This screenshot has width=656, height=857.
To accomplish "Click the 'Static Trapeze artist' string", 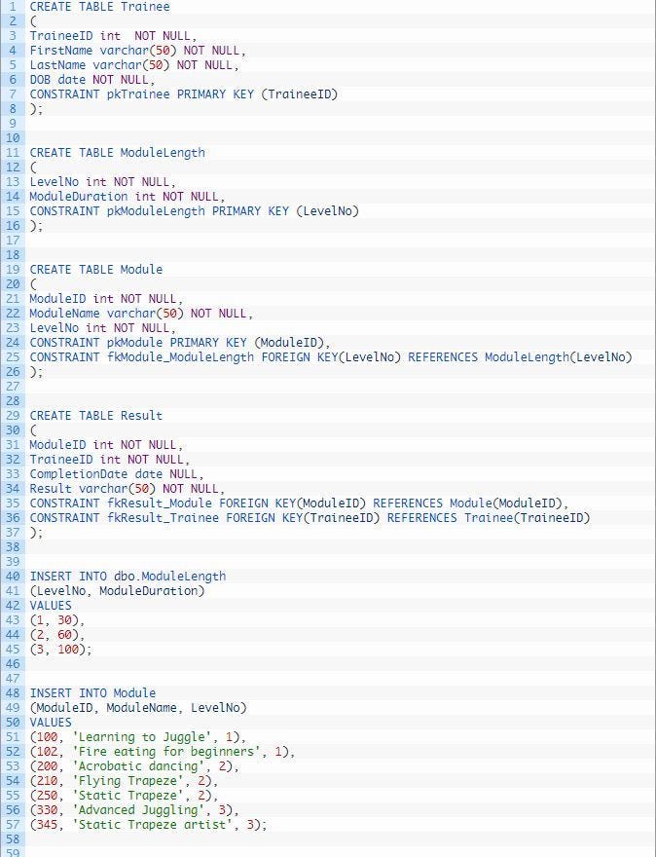I will (153, 825).
